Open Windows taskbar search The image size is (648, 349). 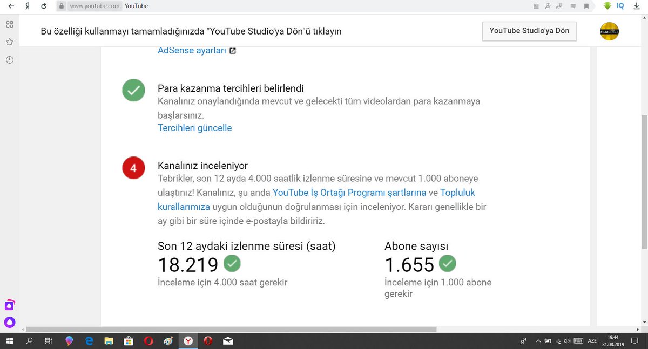pyautogui.click(x=29, y=341)
